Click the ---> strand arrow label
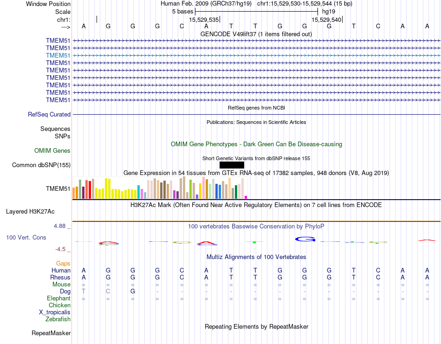Image resolution: width=441 pixels, height=344 pixels. (x=65, y=27)
